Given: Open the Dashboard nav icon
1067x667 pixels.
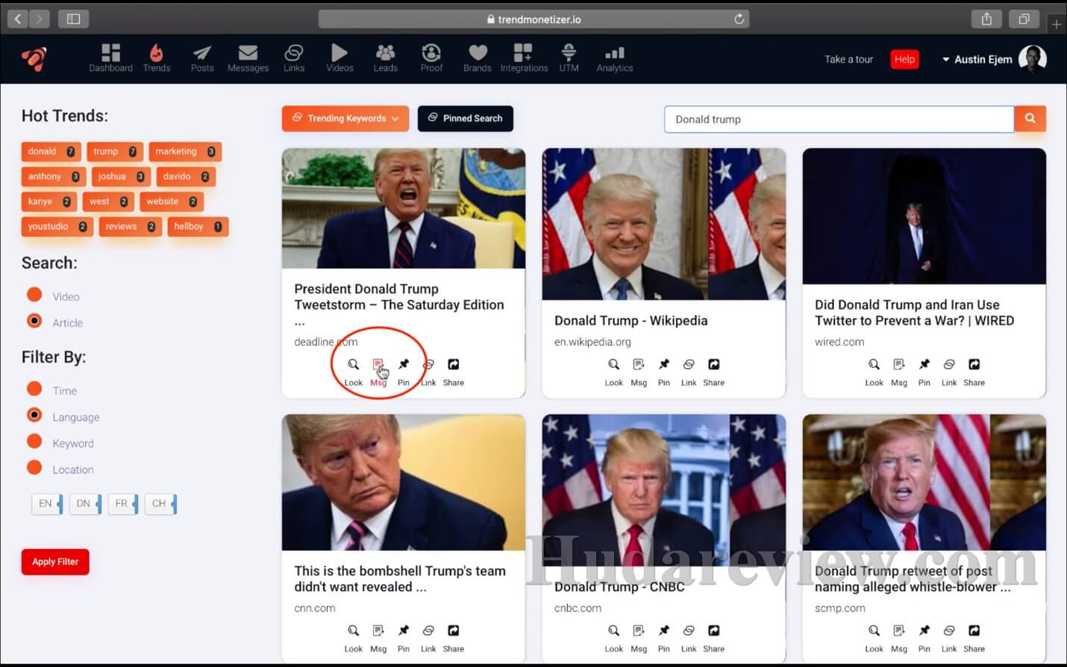Looking at the screenshot, I should coord(110,53).
